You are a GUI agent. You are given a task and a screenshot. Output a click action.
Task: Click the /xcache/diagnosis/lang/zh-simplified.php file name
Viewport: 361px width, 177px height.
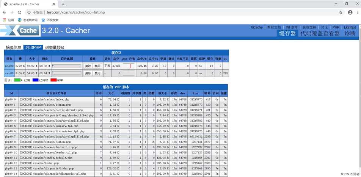pos(57,115)
